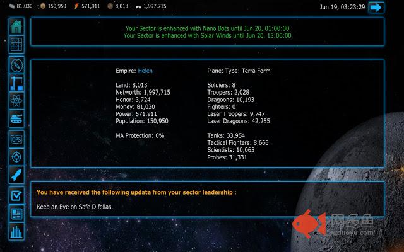The image size is (404, 252).
Task: Open the construction crane icon
Action: [16, 83]
